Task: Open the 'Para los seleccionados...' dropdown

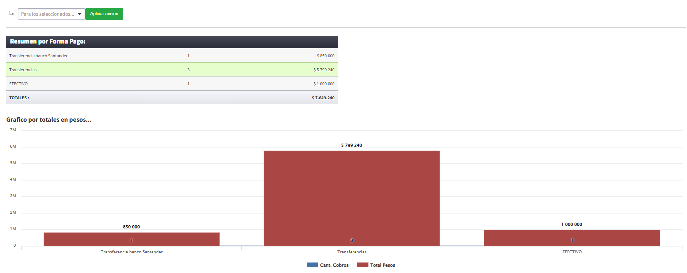Action: [x=51, y=14]
